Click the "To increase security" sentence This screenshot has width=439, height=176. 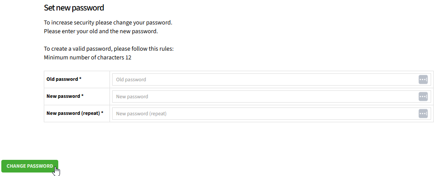pos(108,23)
